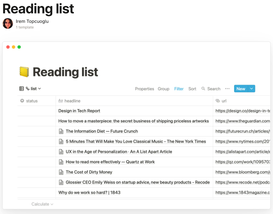The width and height of the screenshot is (273, 214).
Task: Click the link icon in url column header
Action: click(x=218, y=101)
